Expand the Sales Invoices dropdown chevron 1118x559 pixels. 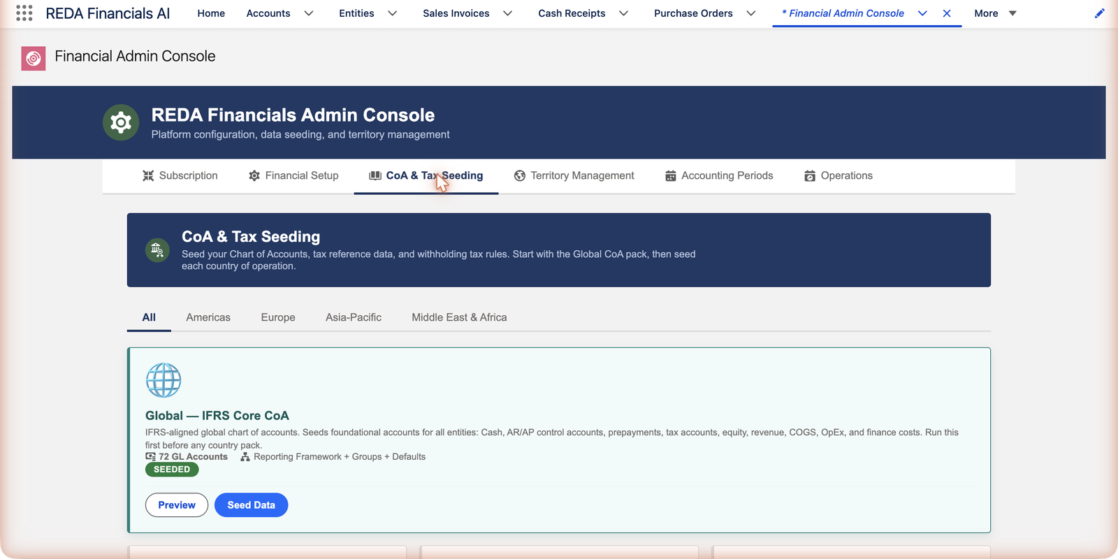[x=508, y=13]
